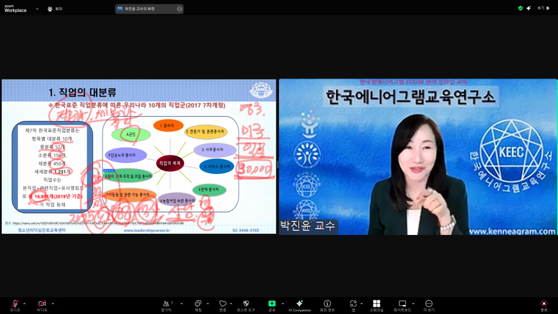The image size is (558, 314).
Task: Expand whiteboard options arrow beside 화이트보드
Action: point(413,304)
